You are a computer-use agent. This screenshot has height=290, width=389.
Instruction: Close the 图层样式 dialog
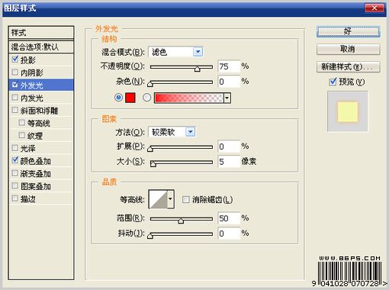click(x=374, y=8)
